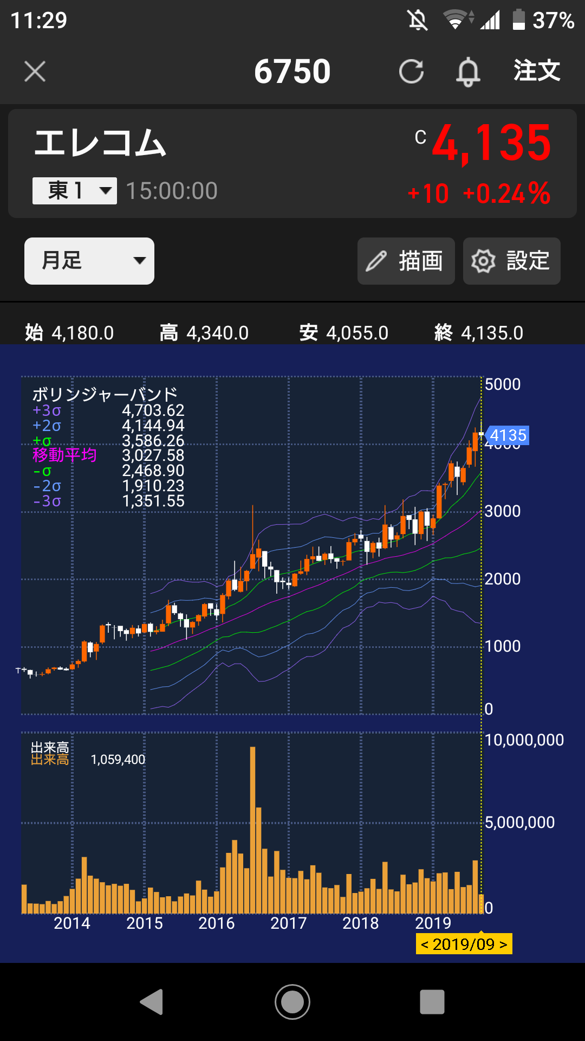This screenshot has width=585, height=1041.
Task: Tap 2017 year label on axis
Action: coord(289,923)
